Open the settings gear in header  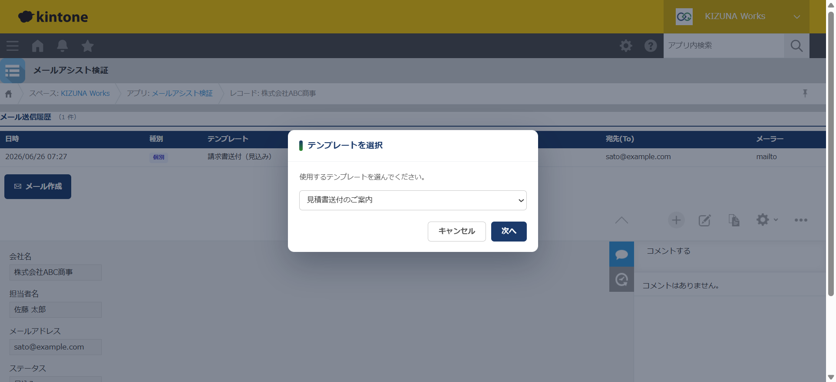coord(626,46)
